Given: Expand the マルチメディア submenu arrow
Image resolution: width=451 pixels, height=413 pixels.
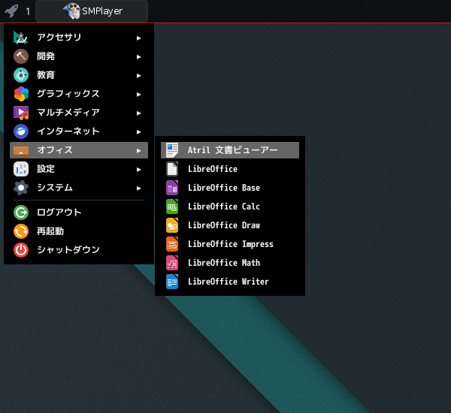Looking at the screenshot, I should tap(138, 113).
